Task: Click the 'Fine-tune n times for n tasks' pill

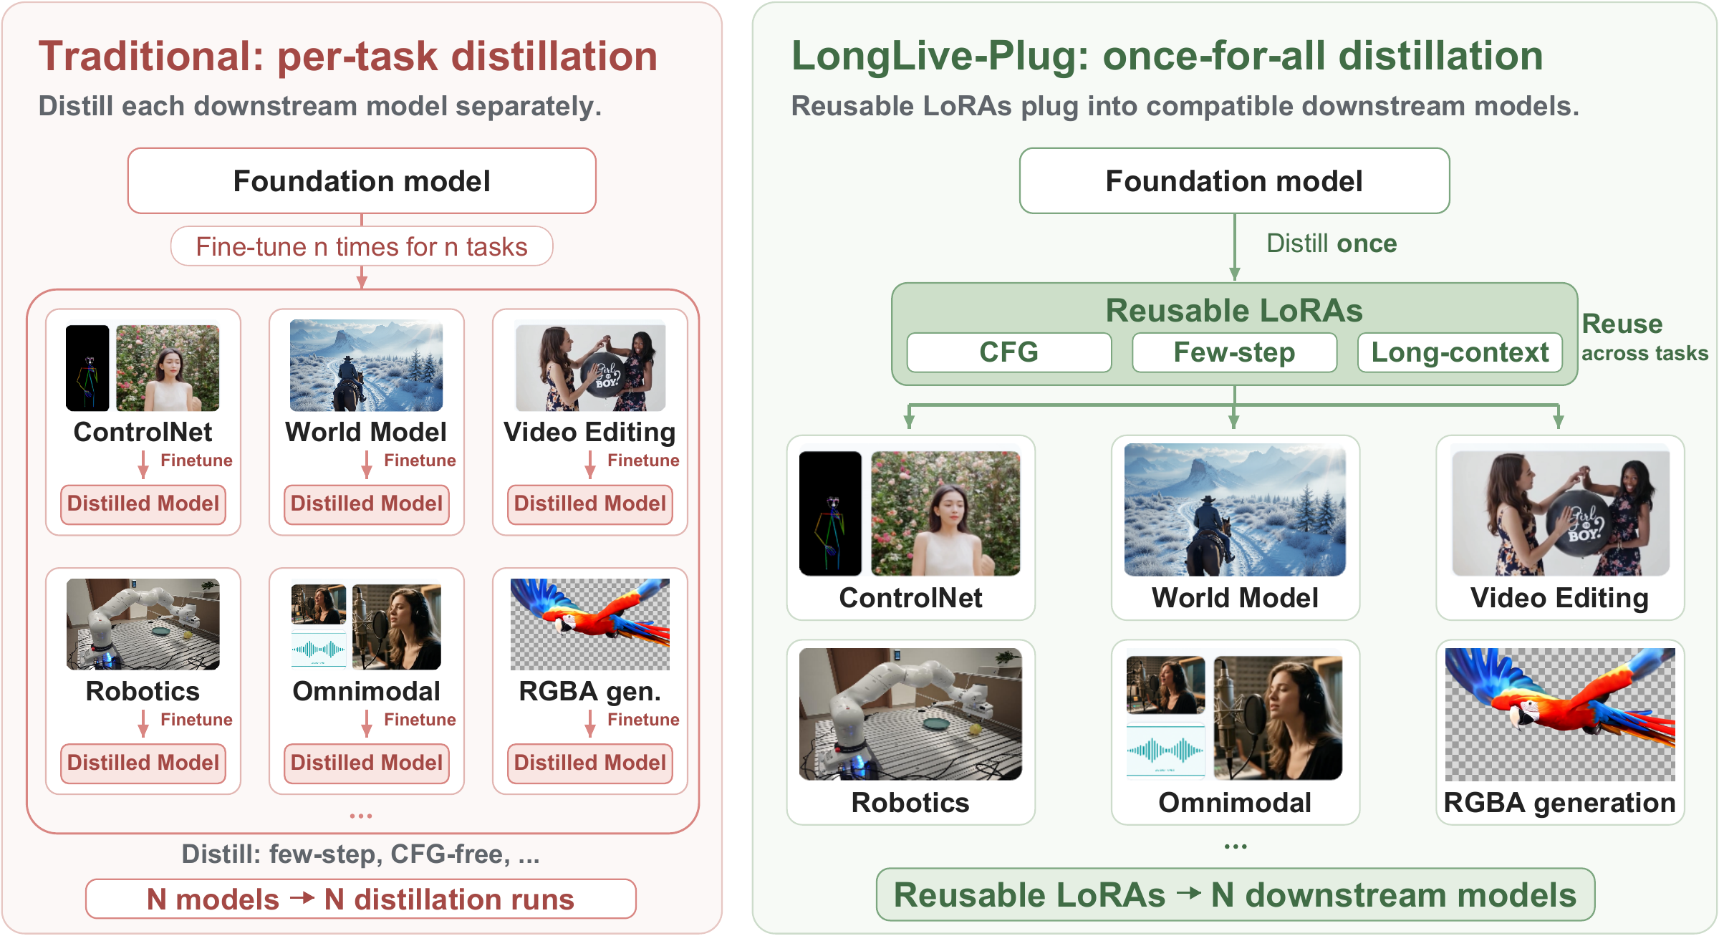Action: tap(362, 246)
